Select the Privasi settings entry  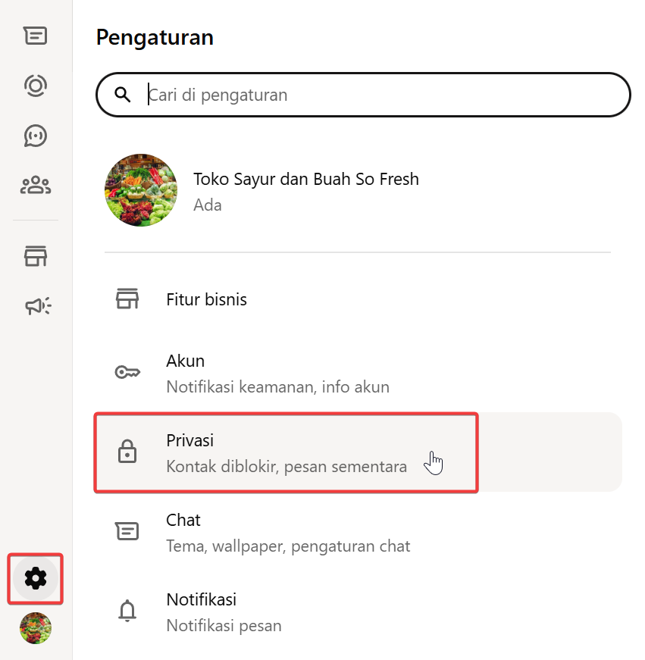pyautogui.click(x=285, y=452)
